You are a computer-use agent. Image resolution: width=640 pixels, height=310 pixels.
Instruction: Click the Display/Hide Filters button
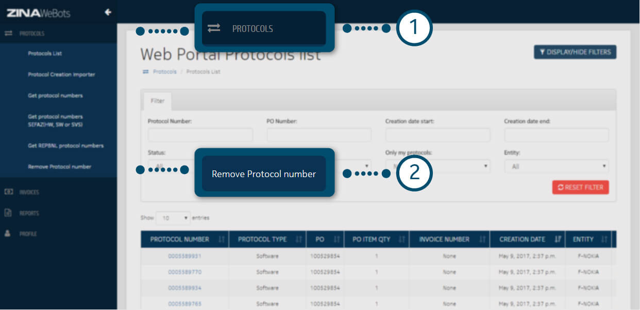coord(575,52)
